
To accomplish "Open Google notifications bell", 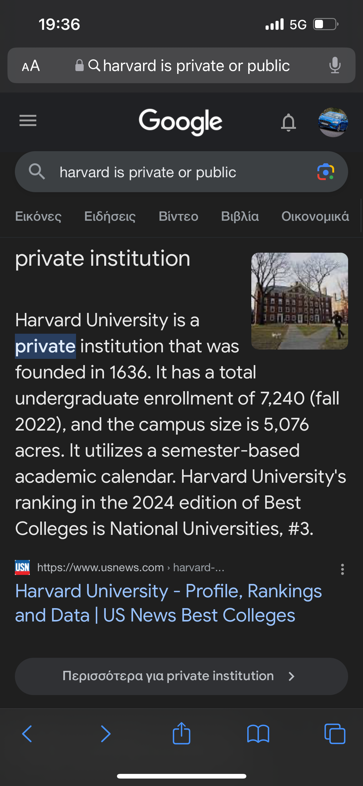I will click(x=288, y=122).
